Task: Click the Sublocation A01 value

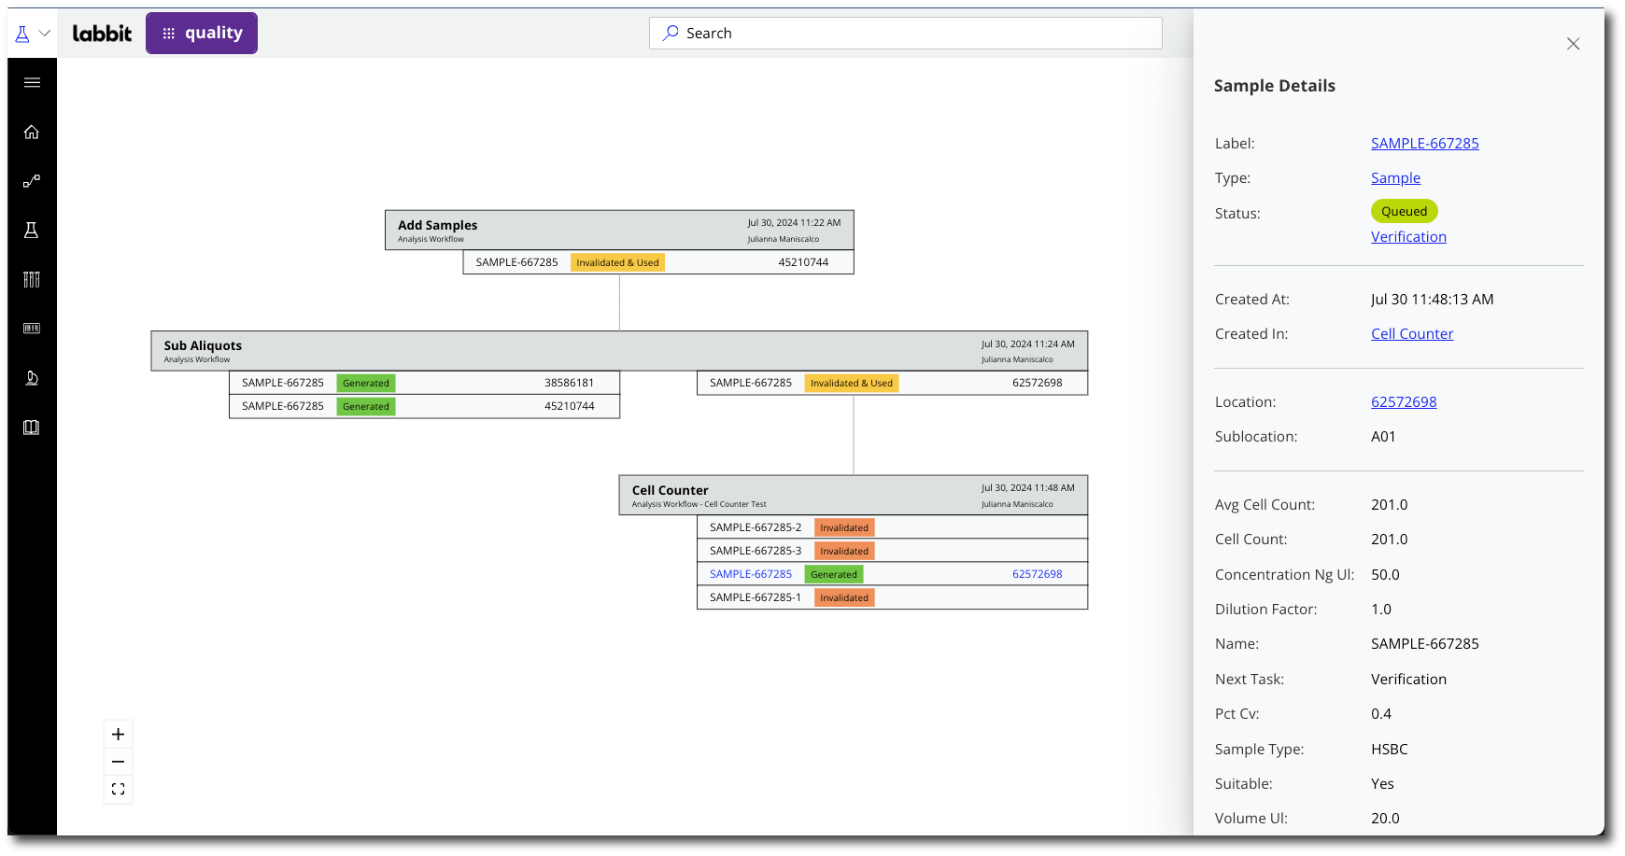Action: point(1383,437)
